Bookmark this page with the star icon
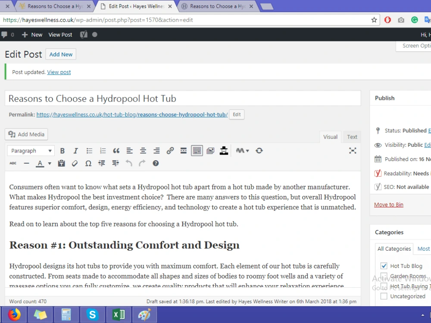Image resolution: width=431 pixels, height=323 pixels. point(374,20)
